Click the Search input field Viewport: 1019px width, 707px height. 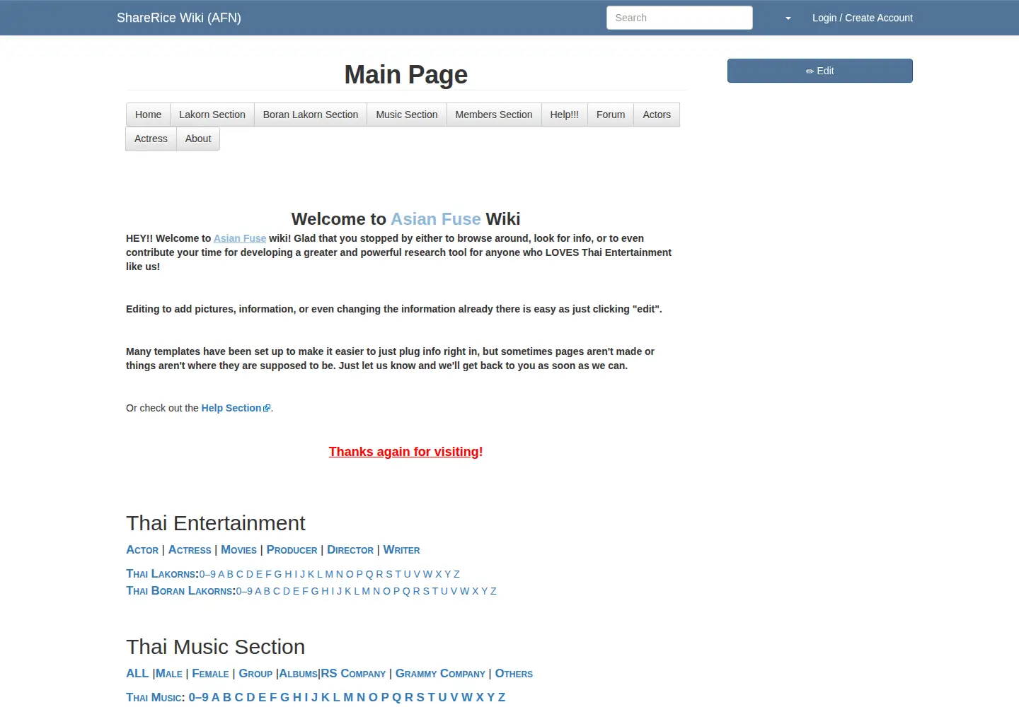(x=679, y=18)
